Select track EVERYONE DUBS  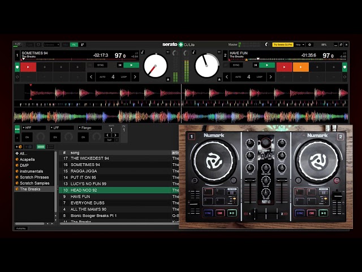pyautogui.click(x=119, y=203)
